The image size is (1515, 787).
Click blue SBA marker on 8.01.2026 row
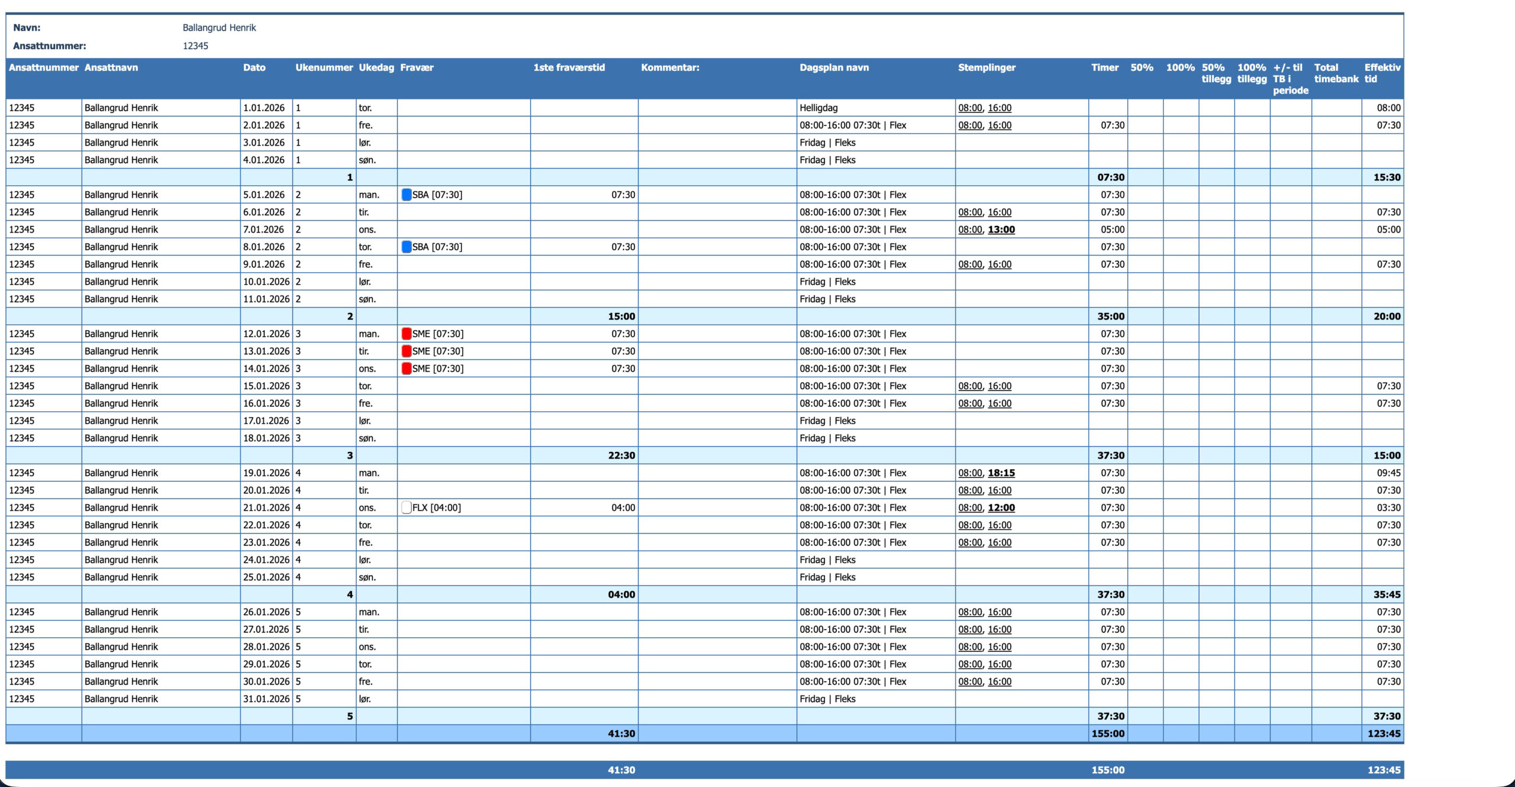pyautogui.click(x=406, y=247)
